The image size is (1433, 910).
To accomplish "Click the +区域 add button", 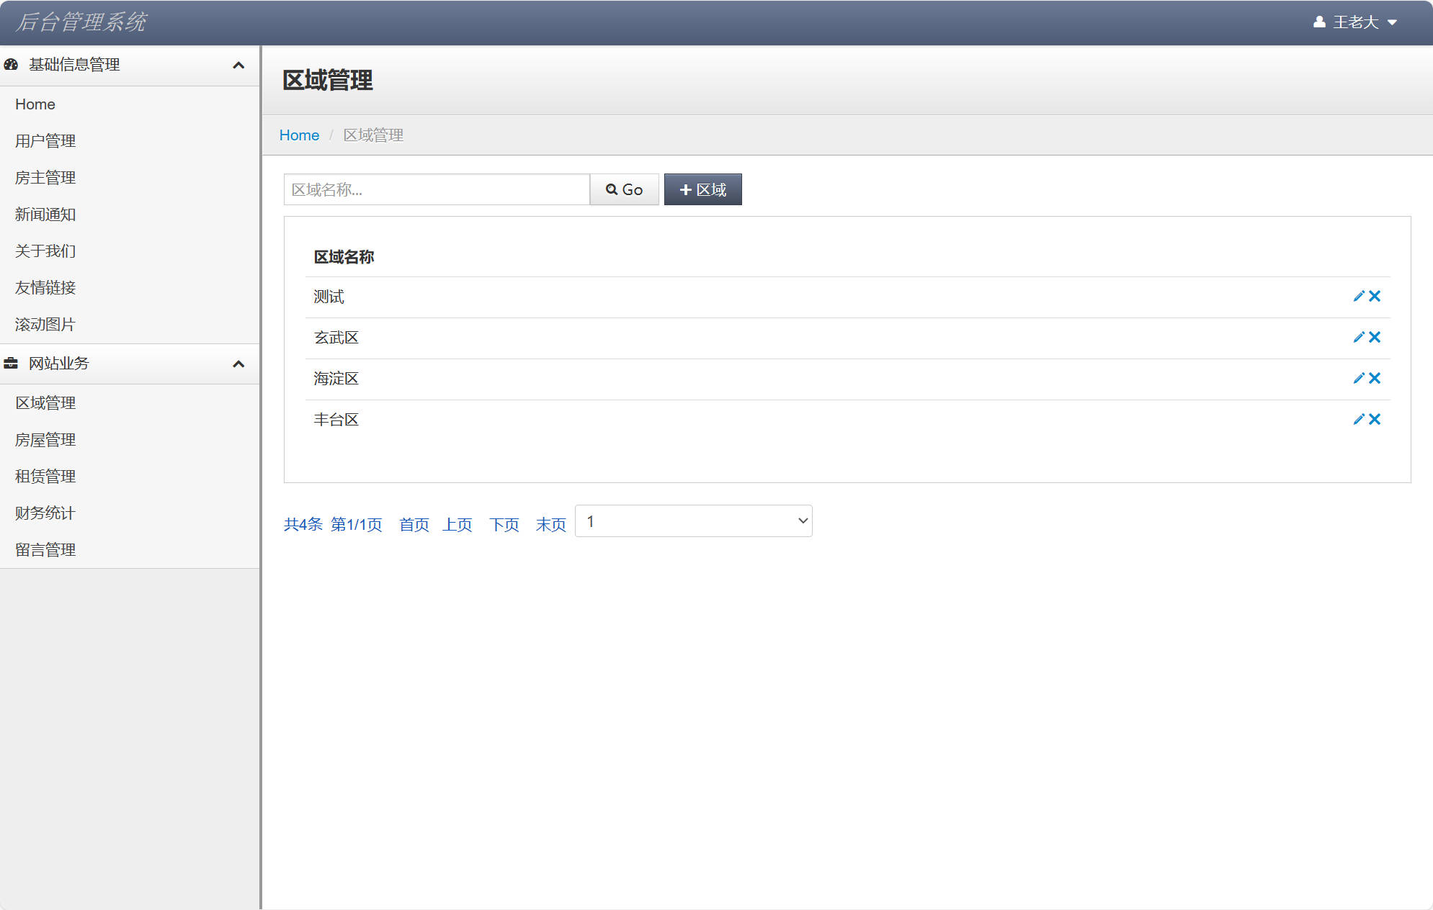I will (x=702, y=189).
